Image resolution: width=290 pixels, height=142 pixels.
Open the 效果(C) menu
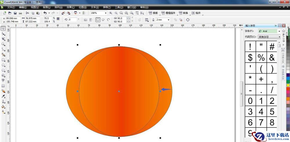coord(71,8)
